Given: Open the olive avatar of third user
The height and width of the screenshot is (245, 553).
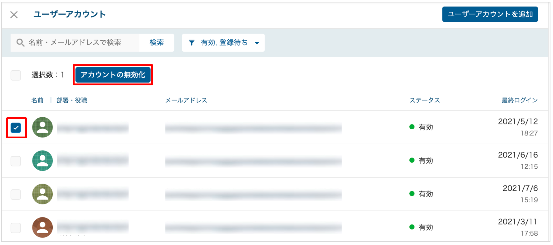Looking at the screenshot, I should pos(42,194).
